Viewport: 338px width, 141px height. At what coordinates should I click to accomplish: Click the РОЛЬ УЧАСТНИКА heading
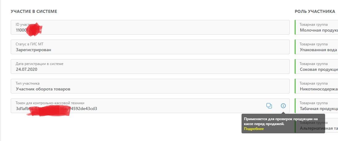coord(315,11)
